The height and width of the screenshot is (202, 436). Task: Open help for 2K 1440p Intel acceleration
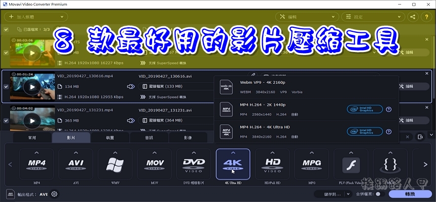tap(389, 109)
